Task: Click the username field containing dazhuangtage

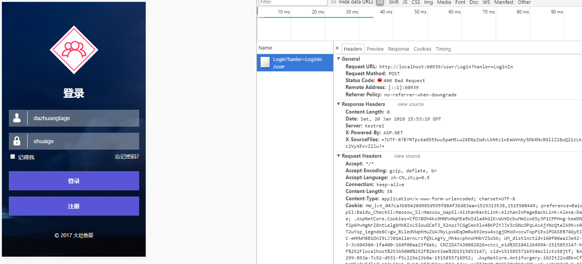Action: coord(83,118)
